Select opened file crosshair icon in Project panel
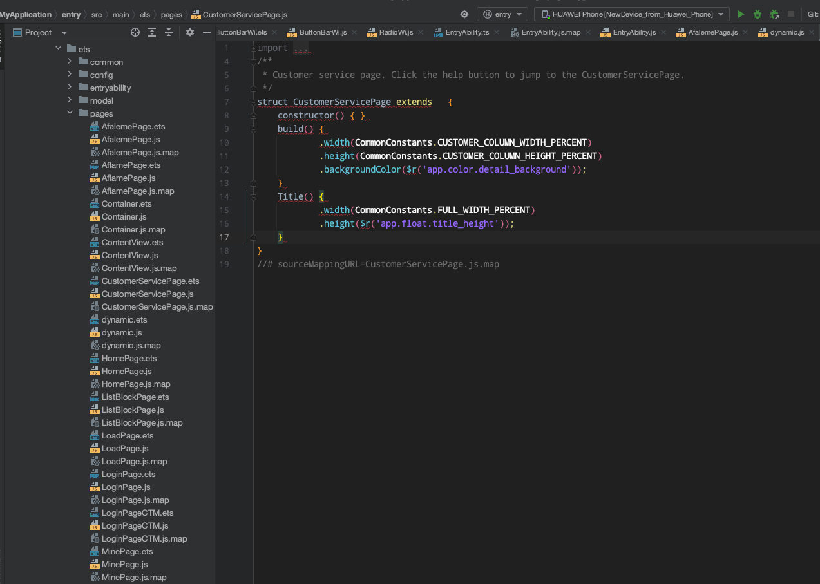820x584 pixels. [135, 32]
